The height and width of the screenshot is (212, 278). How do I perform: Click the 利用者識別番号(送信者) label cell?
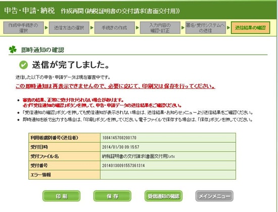64,138
